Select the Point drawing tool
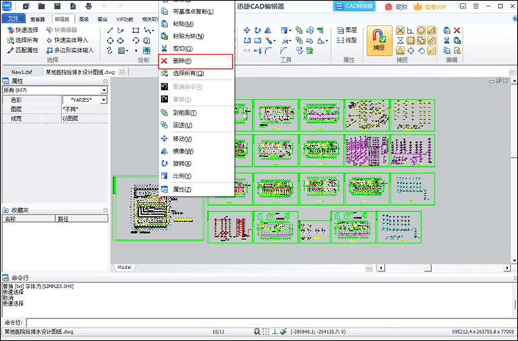The height and width of the screenshot is (341, 518). pyautogui.click(x=136, y=50)
